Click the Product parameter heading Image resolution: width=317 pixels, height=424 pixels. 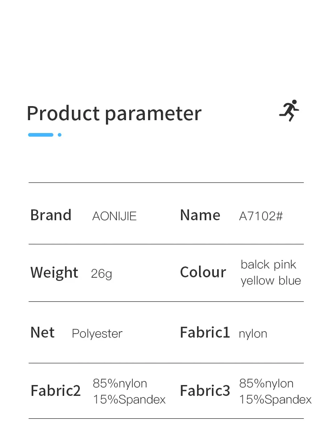(114, 113)
